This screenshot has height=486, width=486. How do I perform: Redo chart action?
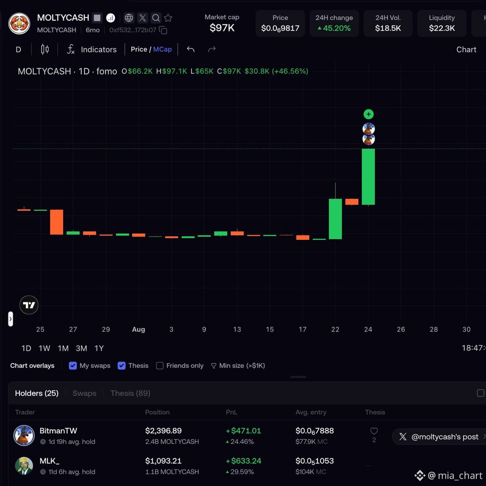(x=212, y=49)
